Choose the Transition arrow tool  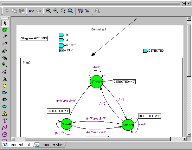click(5, 37)
